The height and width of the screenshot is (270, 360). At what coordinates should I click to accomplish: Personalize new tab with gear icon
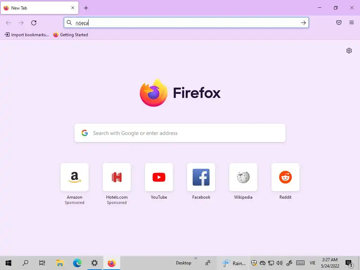(x=349, y=51)
